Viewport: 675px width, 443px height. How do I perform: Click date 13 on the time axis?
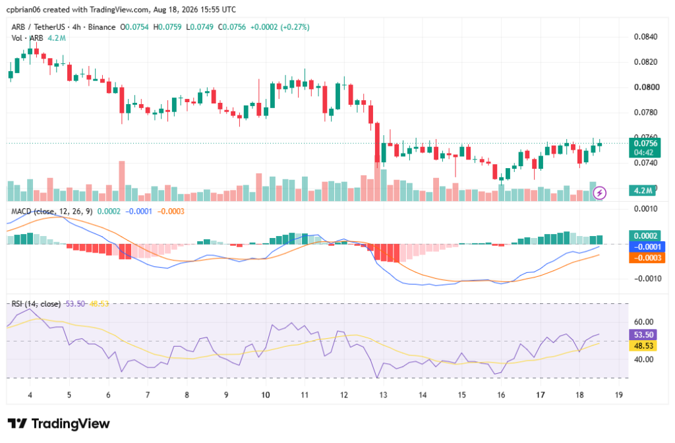[383, 396]
